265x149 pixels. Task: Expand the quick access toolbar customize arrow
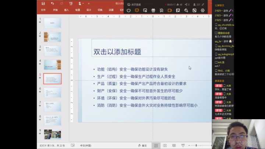tap(88, 3)
